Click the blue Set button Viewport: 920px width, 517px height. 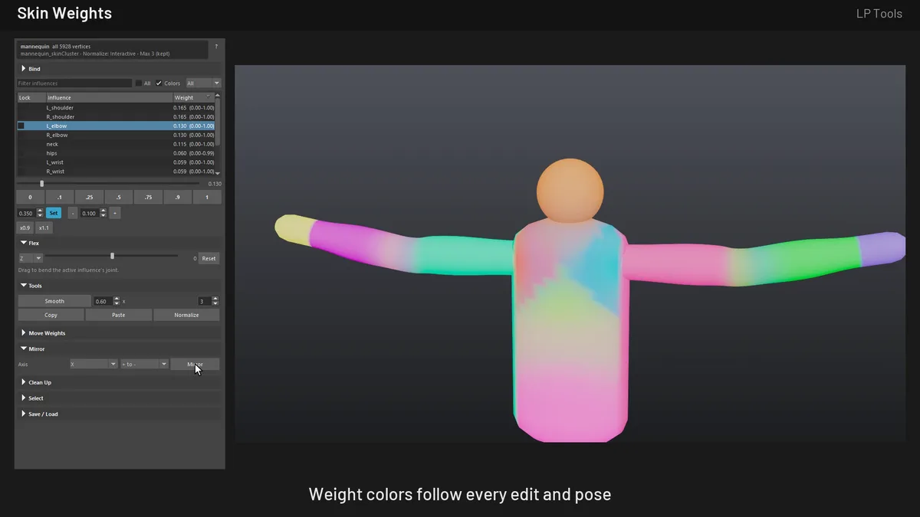click(x=53, y=213)
